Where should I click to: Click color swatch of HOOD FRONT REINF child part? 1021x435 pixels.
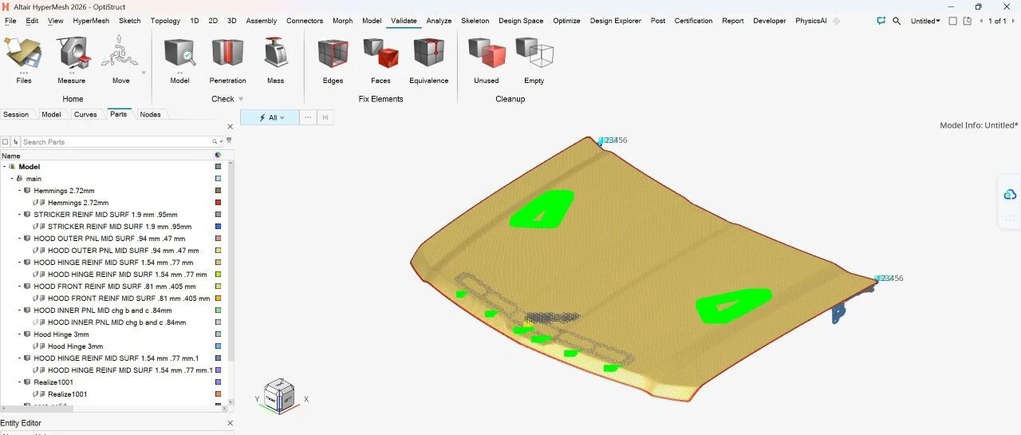218,299
